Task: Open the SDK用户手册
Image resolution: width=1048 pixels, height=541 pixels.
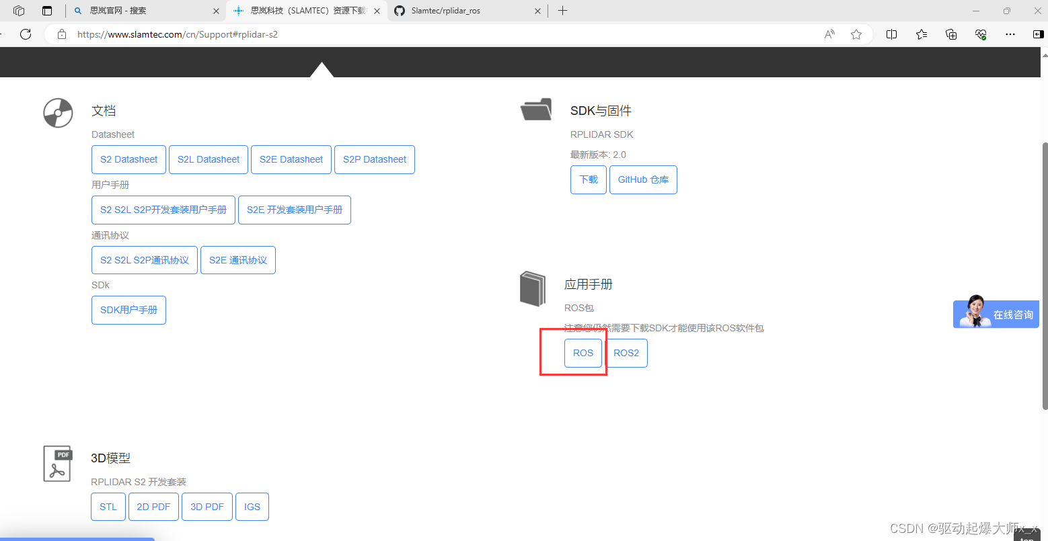Action: pos(128,310)
